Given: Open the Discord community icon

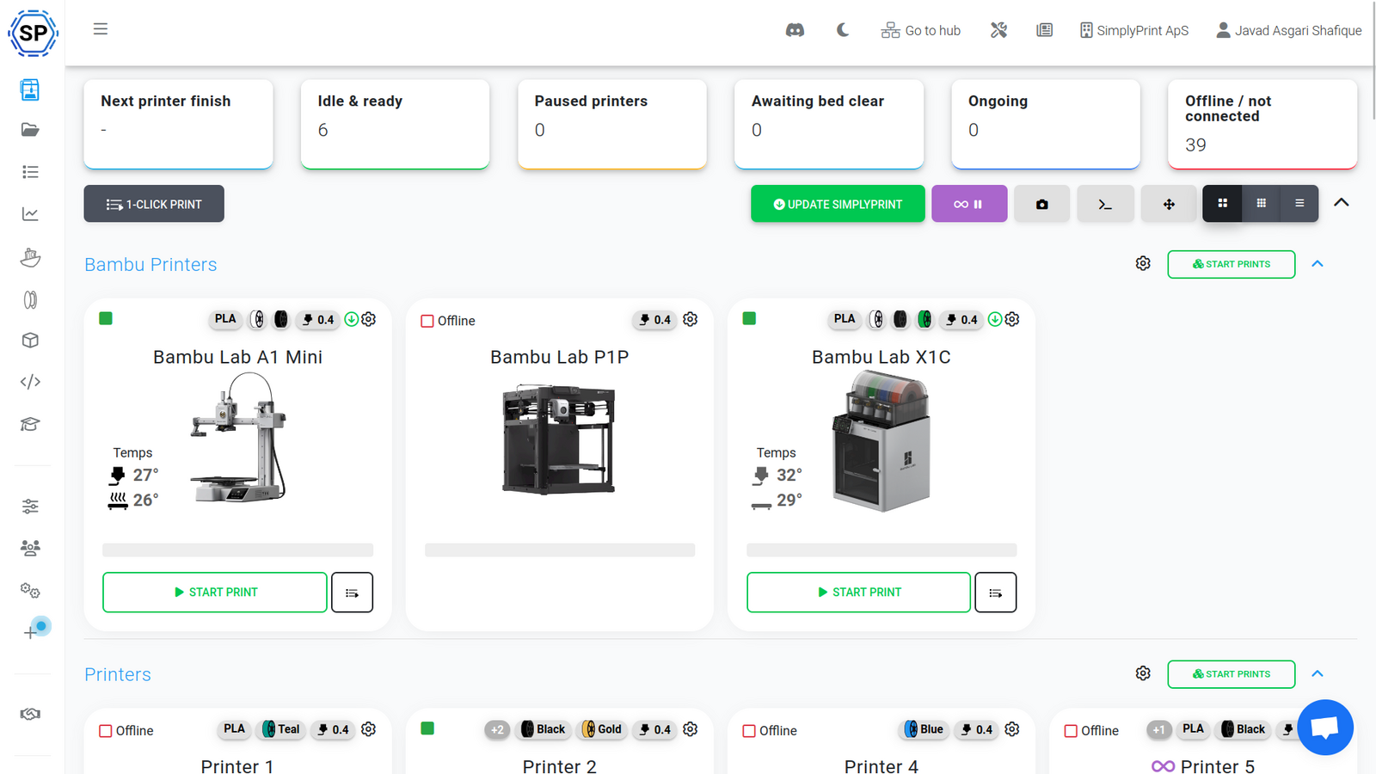Looking at the screenshot, I should [795, 30].
